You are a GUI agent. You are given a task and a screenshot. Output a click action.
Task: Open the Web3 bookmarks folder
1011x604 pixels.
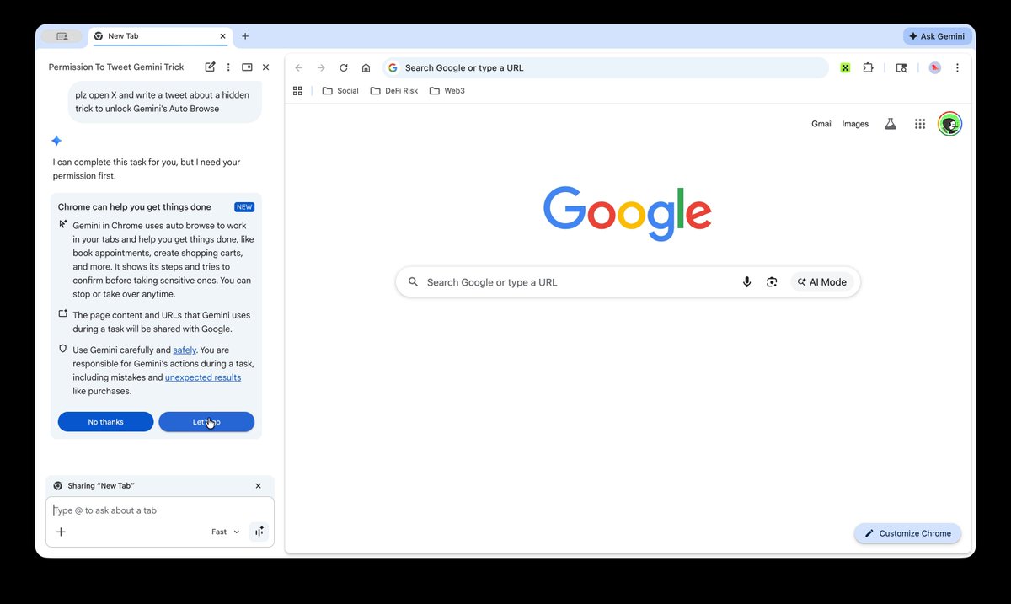(x=447, y=90)
